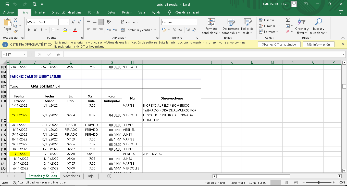The width and height of the screenshot is (347, 186).
Task: Open the Fórmulas ribbon tab
Action: coord(94,12)
